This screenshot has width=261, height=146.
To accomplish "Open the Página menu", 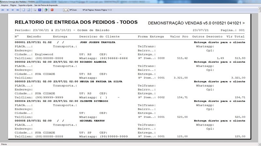I will pos(13,5).
